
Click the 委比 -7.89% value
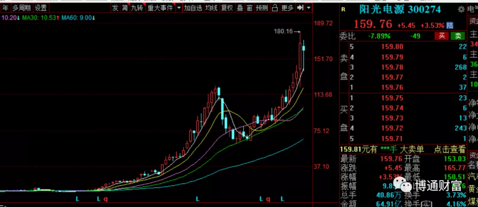point(379,36)
